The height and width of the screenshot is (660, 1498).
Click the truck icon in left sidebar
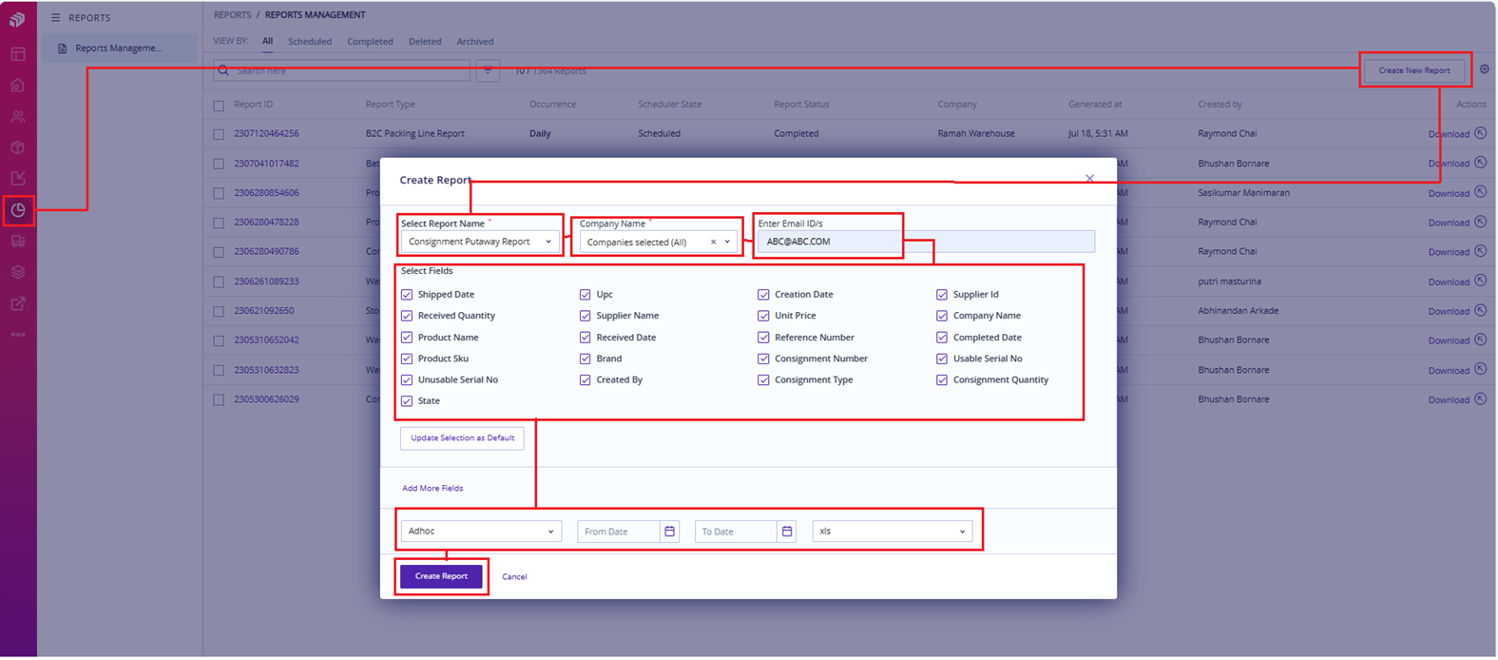tap(18, 242)
